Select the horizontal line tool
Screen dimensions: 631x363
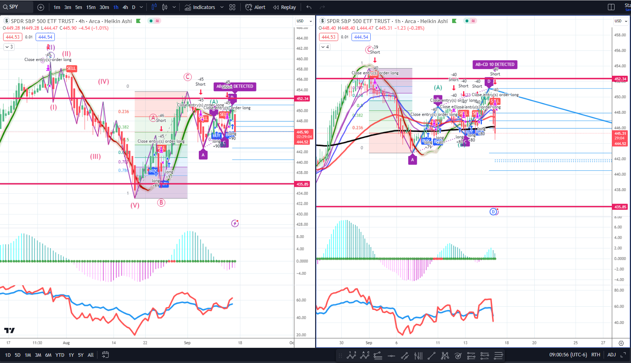tap(391, 356)
